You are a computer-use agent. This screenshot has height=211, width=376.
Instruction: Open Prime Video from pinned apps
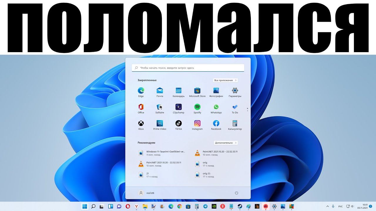pyautogui.click(x=160, y=125)
